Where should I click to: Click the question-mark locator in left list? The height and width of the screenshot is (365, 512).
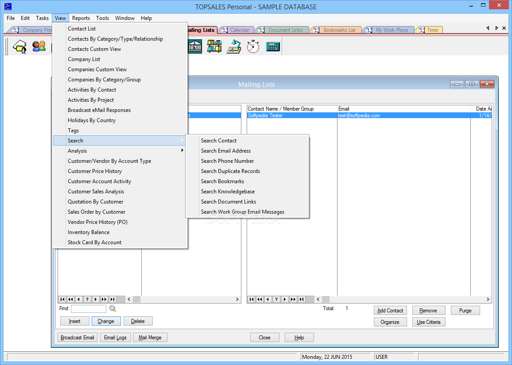[x=87, y=299]
